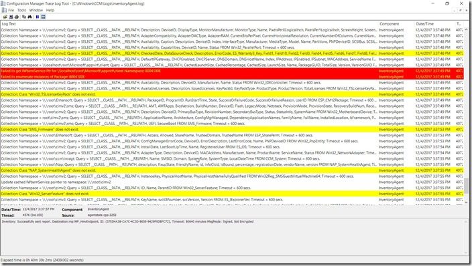Select row 'Update cached IWbemService pointer to namespace'
This screenshot has width=472, height=266.
point(232,182)
